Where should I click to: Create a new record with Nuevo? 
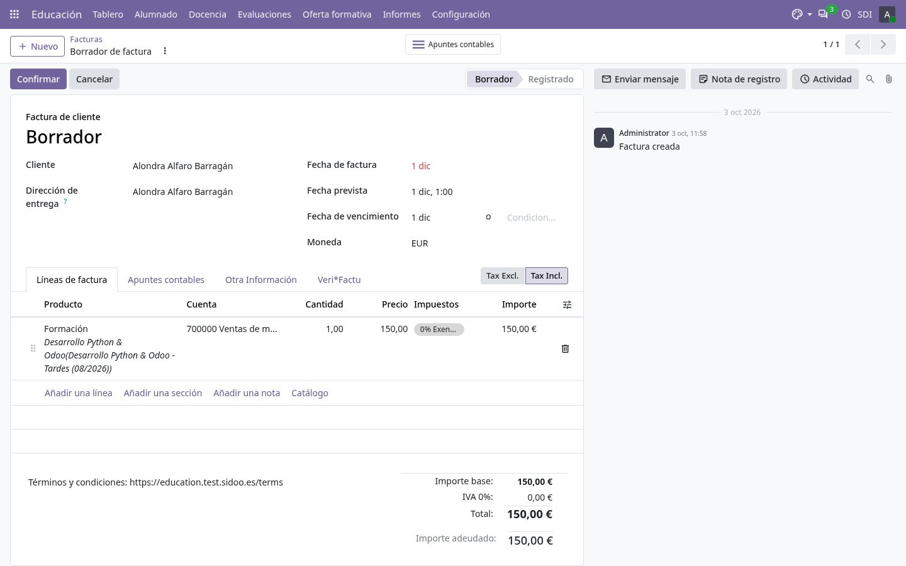pyautogui.click(x=38, y=46)
